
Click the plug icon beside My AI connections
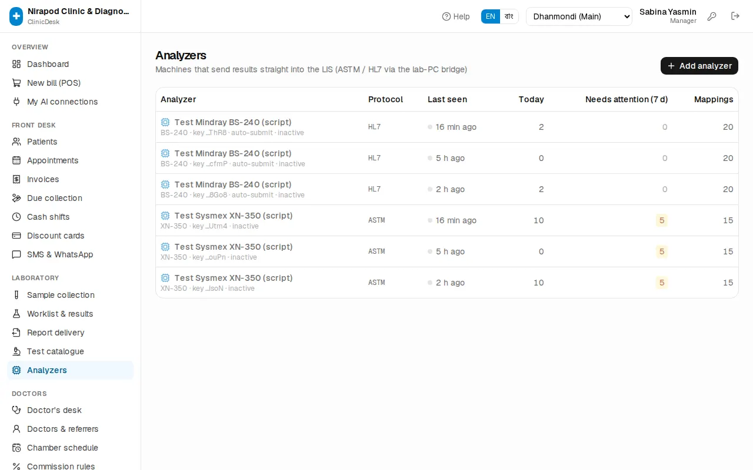click(16, 102)
